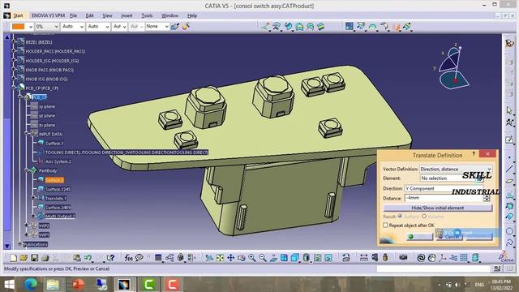Select the Volume result radio button
The height and width of the screenshot is (292, 519).
[424, 217]
